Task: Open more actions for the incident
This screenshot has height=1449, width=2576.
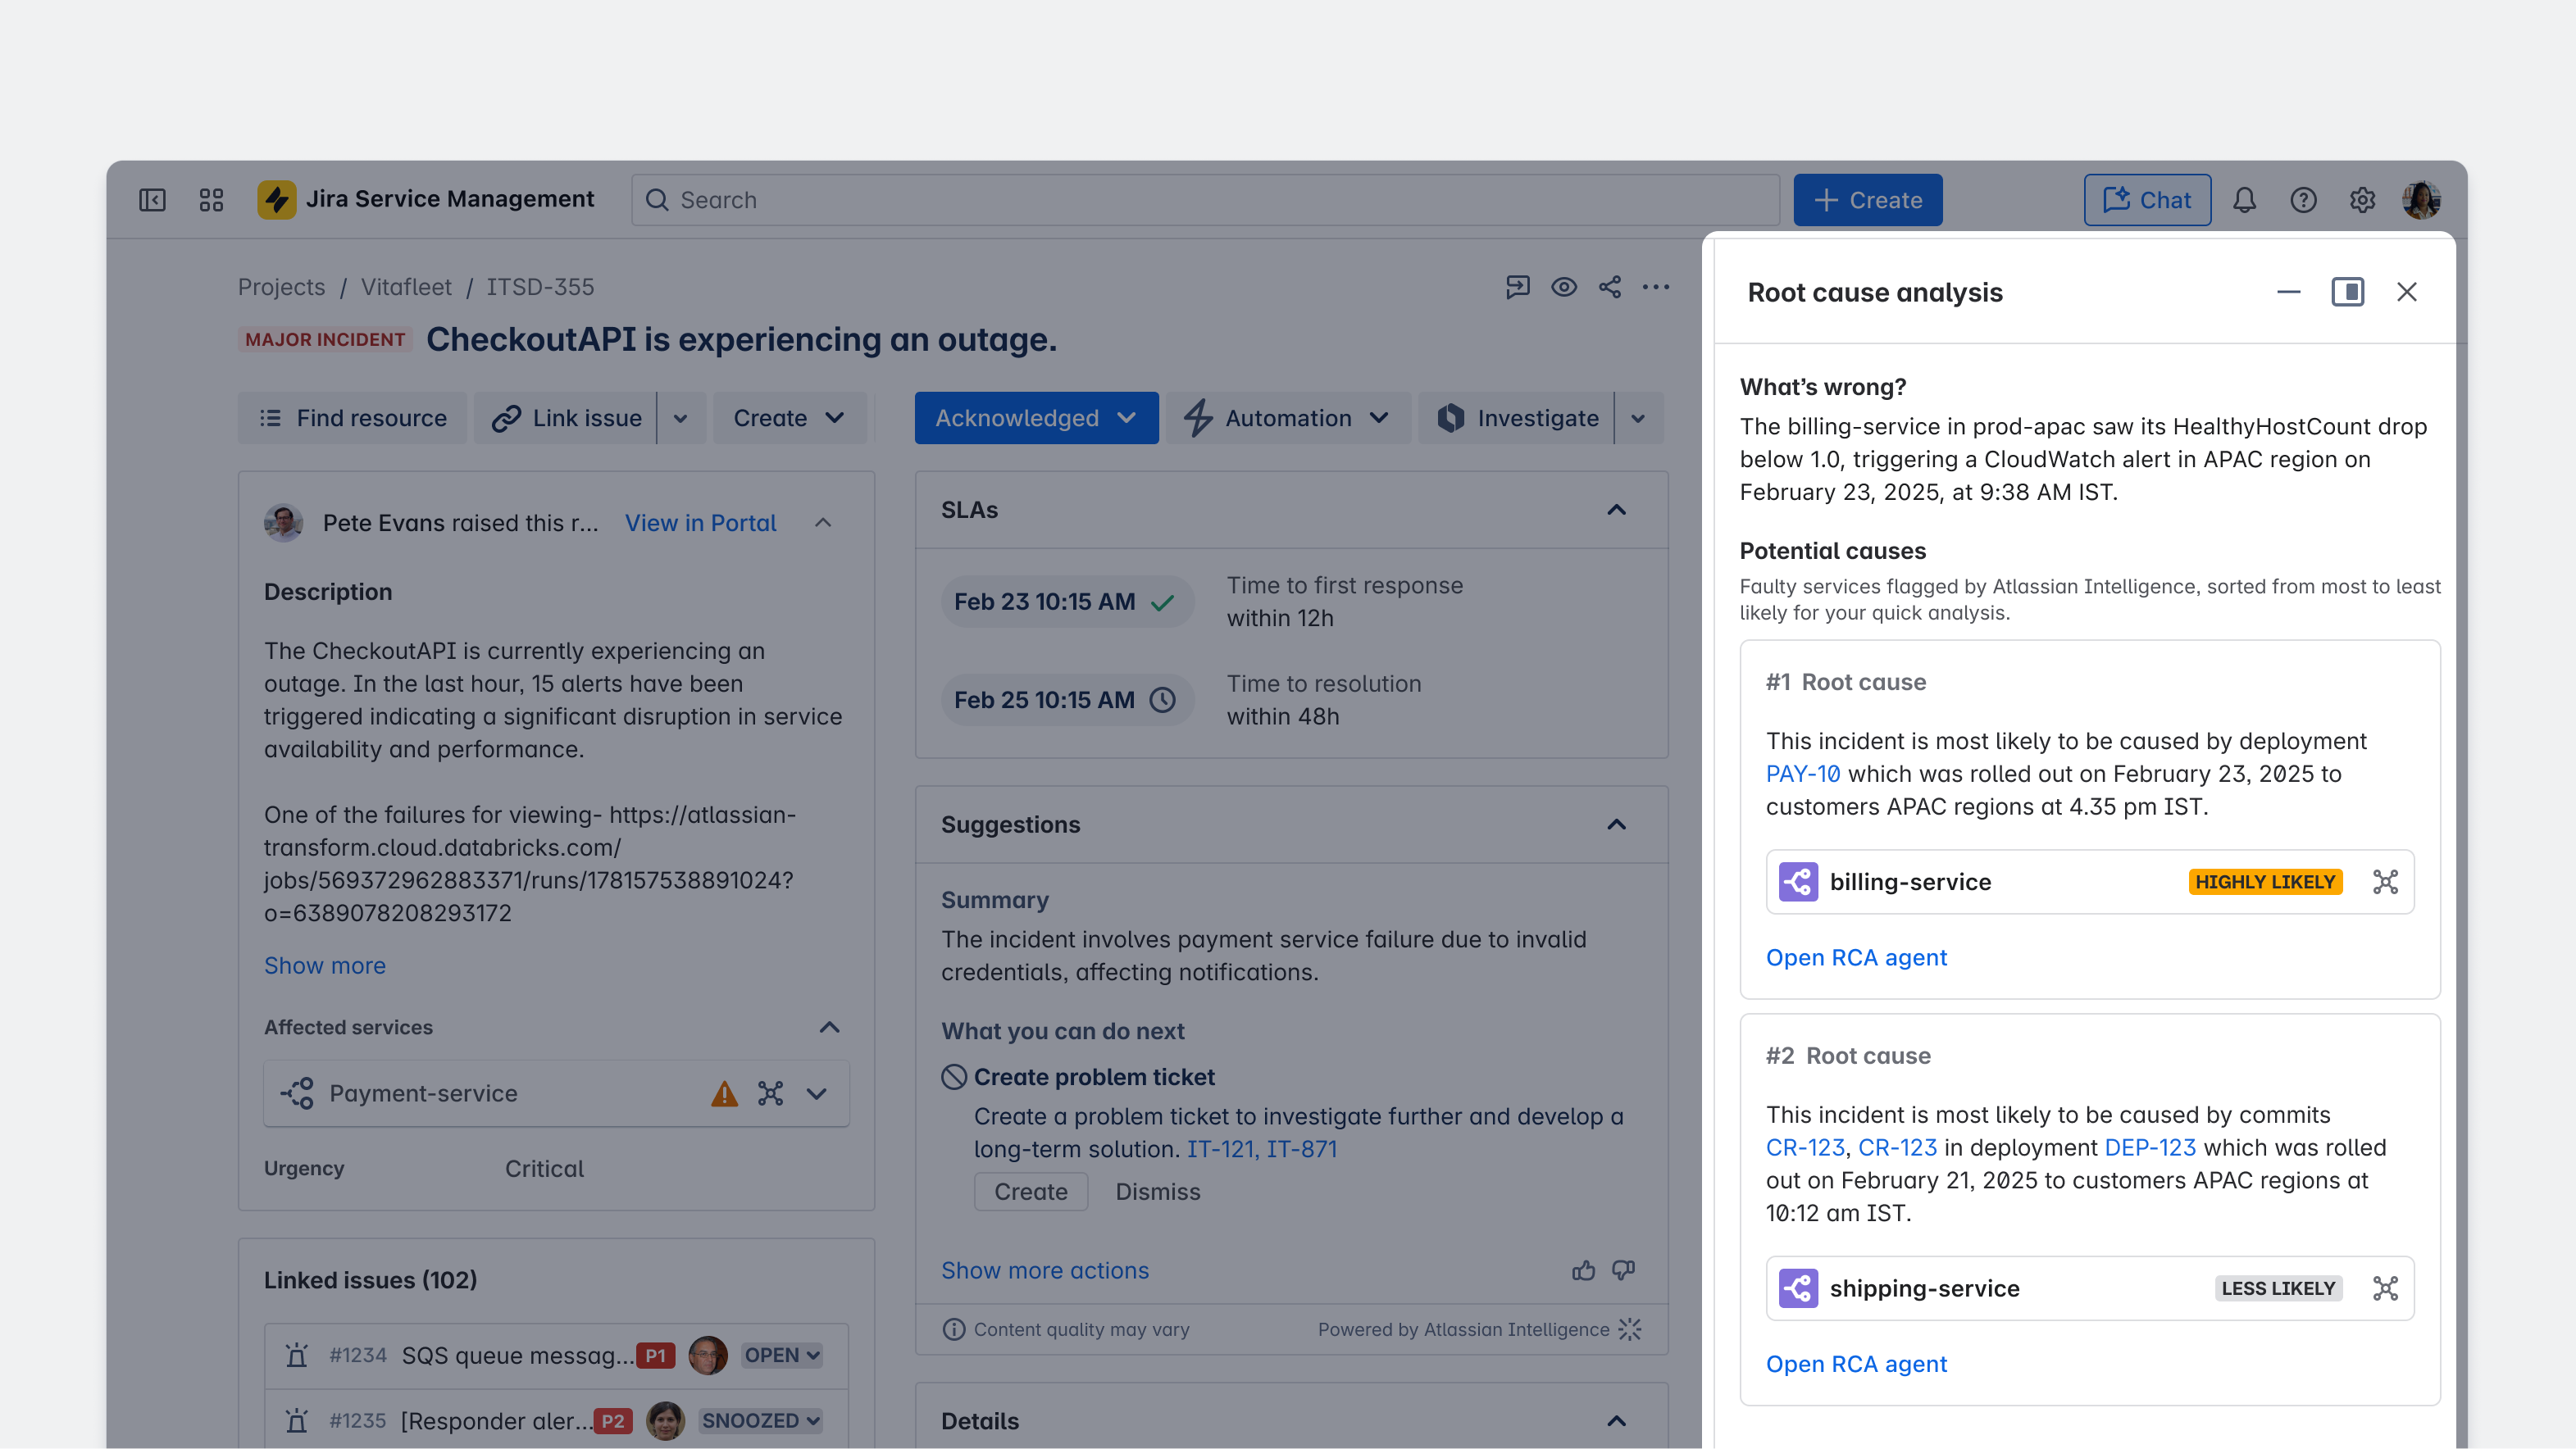Action: click(x=1657, y=287)
